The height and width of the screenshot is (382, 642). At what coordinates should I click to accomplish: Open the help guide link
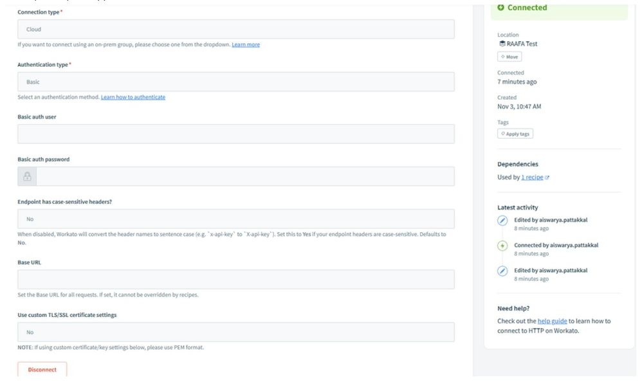552,321
